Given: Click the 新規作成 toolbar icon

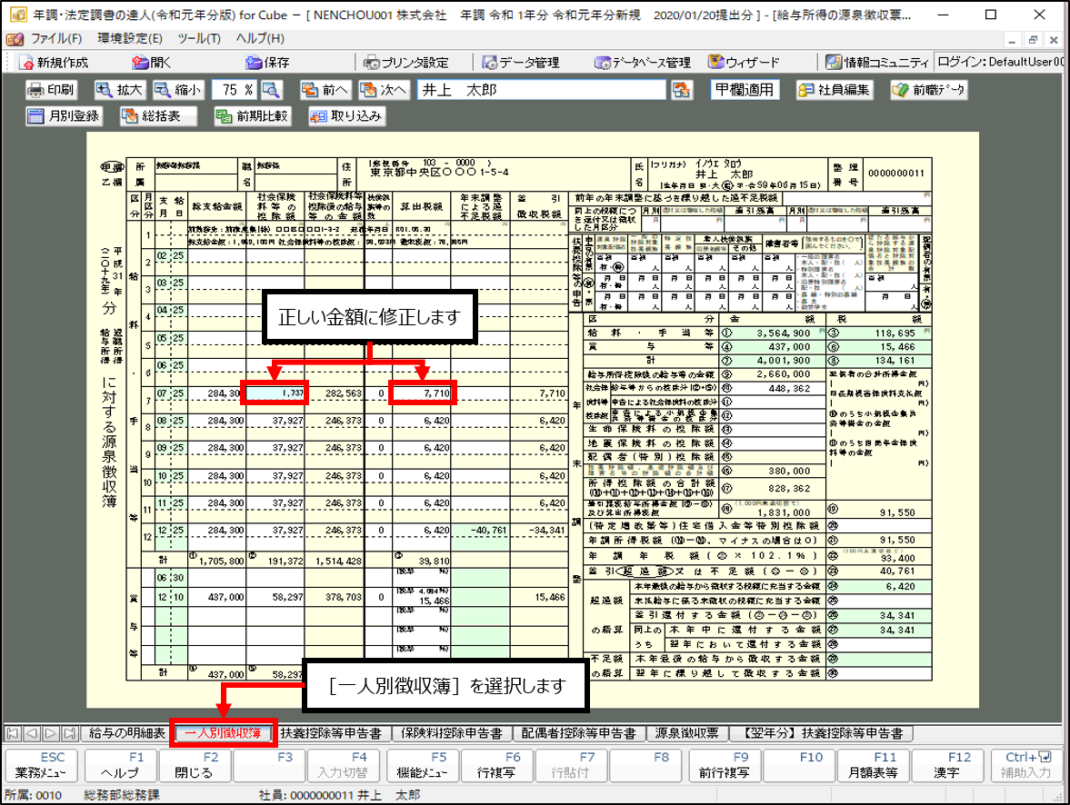Looking at the screenshot, I should coord(54,63).
